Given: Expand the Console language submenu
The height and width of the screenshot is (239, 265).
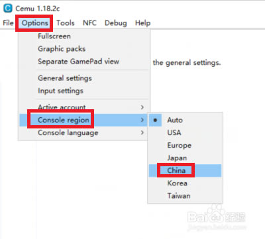Looking at the screenshot, I should coord(84,132).
